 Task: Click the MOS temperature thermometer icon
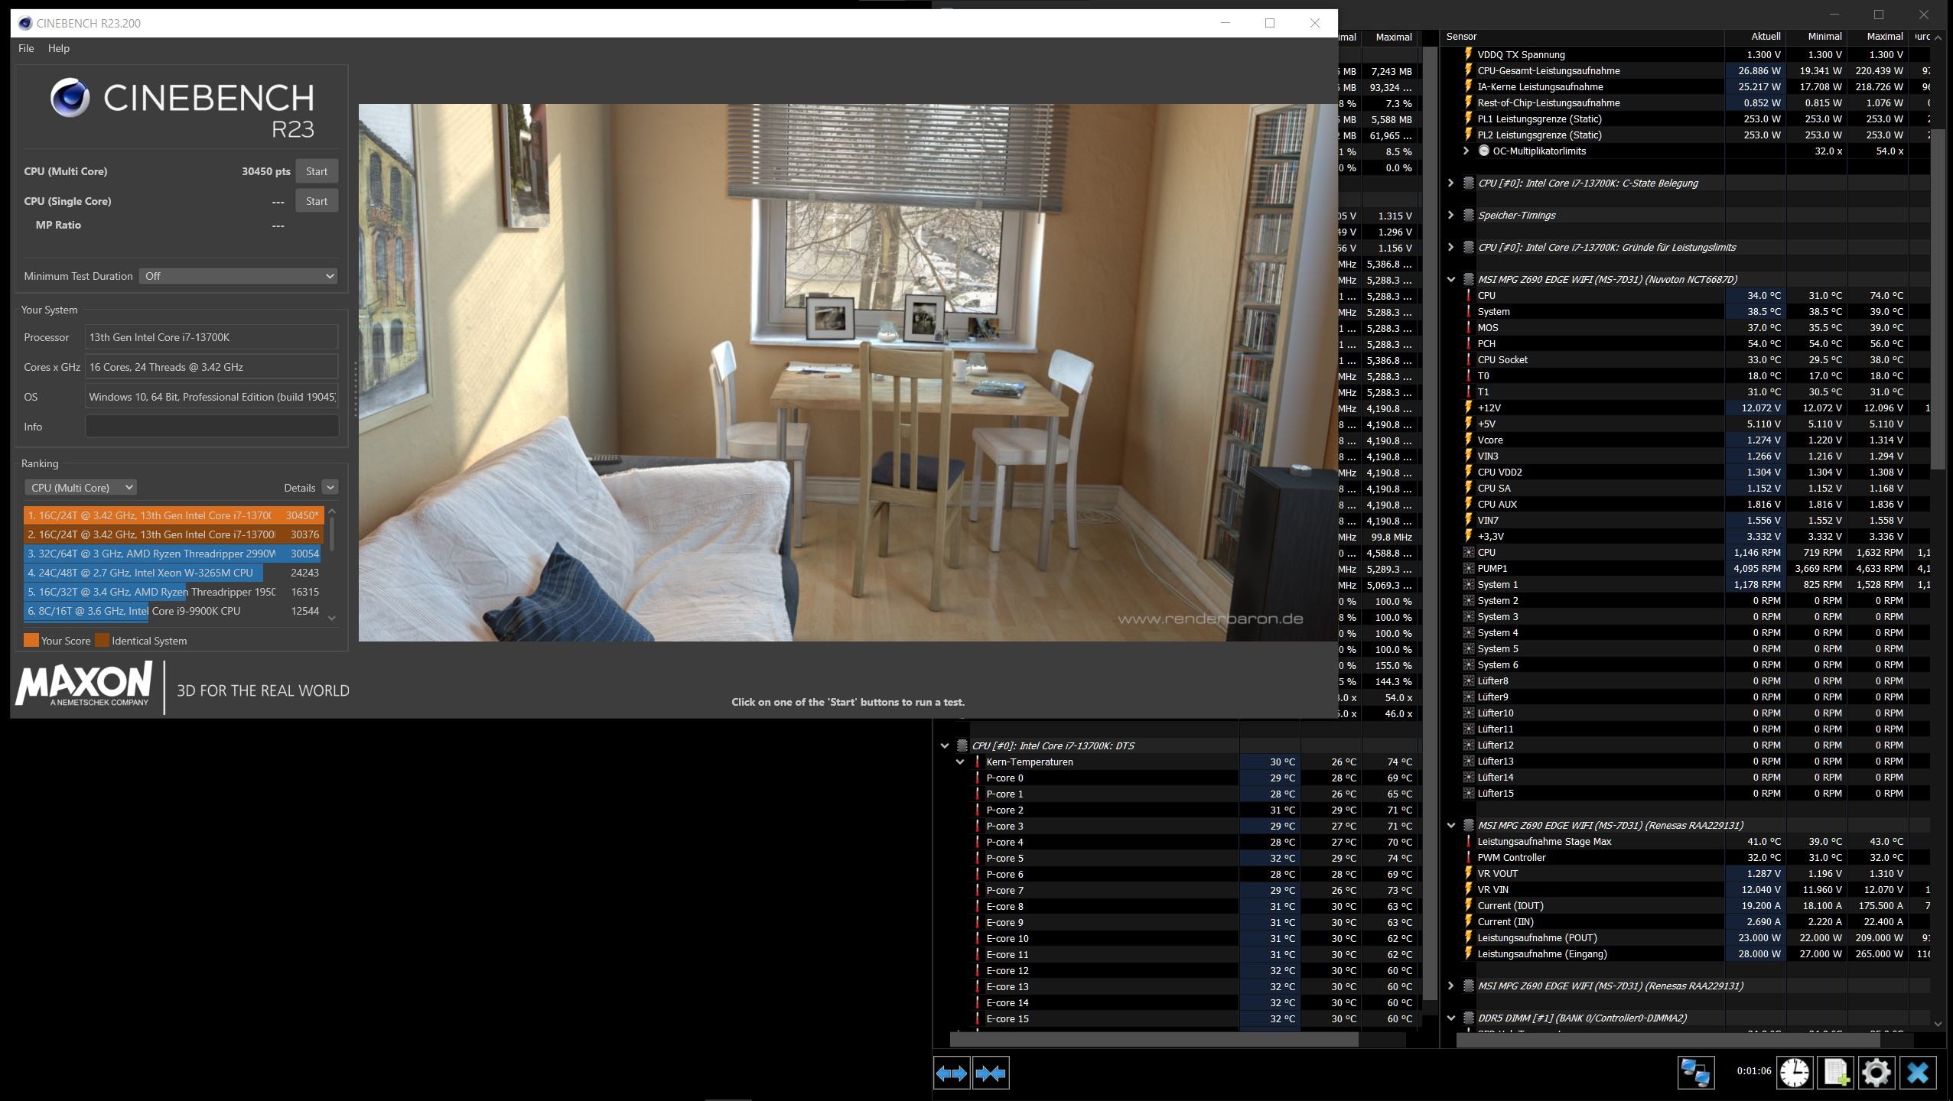(x=1469, y=327)
